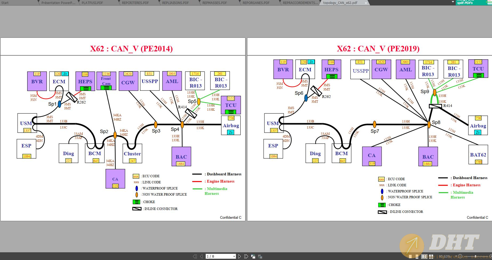Click ECU code 2236 above Front Cam
This screenshot has height=260, width=492.
106,74
